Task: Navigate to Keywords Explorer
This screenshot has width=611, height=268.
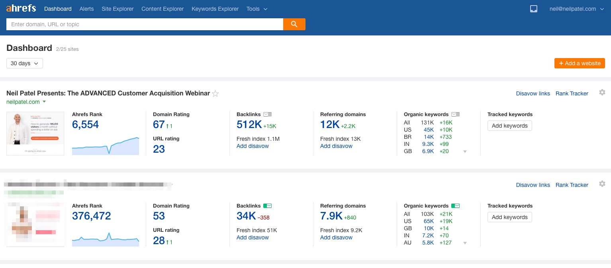Action: 215,9
